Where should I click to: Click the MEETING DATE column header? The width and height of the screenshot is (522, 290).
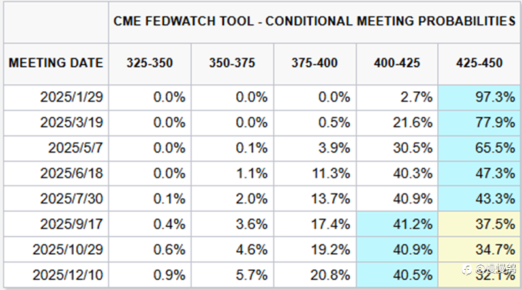click(56, 63)
